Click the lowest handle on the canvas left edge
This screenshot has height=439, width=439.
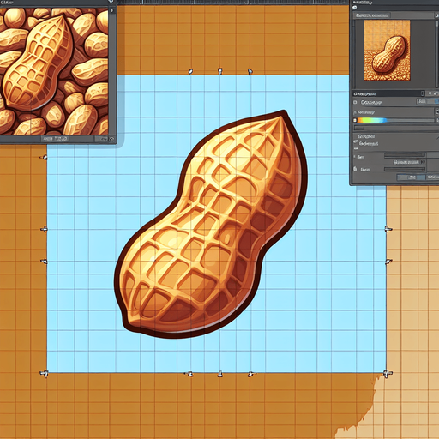44,262
